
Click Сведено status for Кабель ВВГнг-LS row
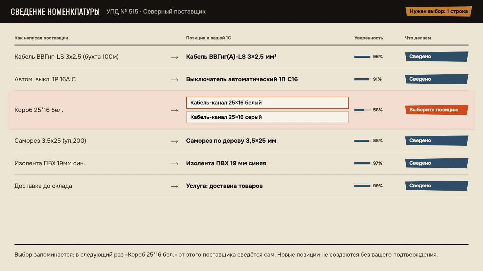[437, 57]
